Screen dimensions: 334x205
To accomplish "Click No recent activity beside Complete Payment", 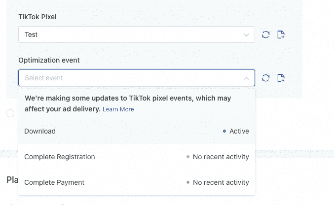I will click(218, 182).
